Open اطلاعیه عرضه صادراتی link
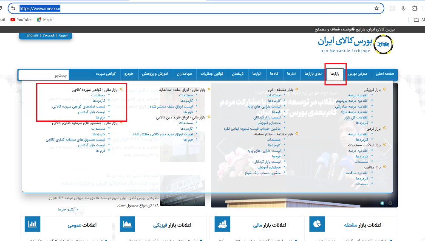This screenshot has width=425, height=241. coord(352,106)
